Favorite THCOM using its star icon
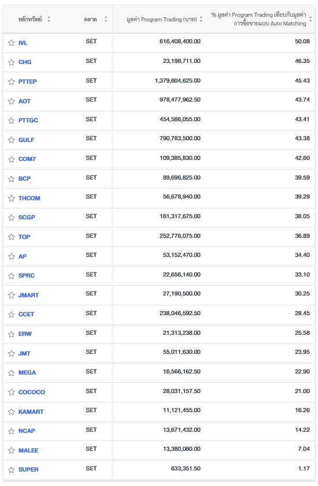 point(12,199)
